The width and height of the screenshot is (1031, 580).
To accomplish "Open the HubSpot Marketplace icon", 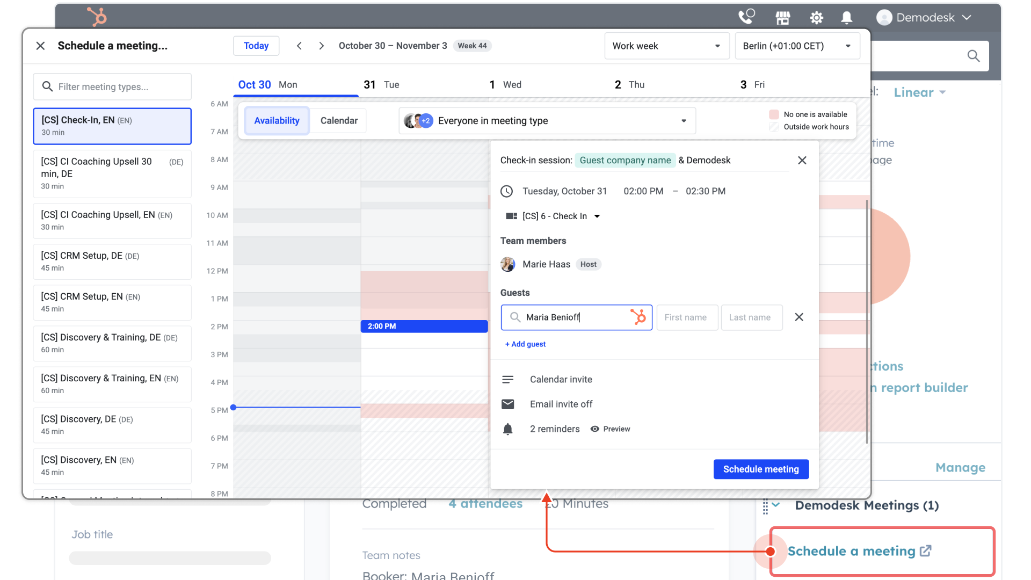I will [782, 17].
